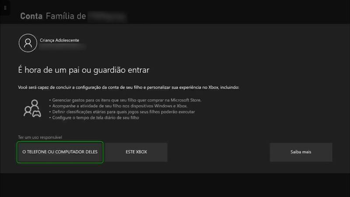Select the child profile avatar icon
This screenshot has width=350, height=197.
click(x=28, y=43)
